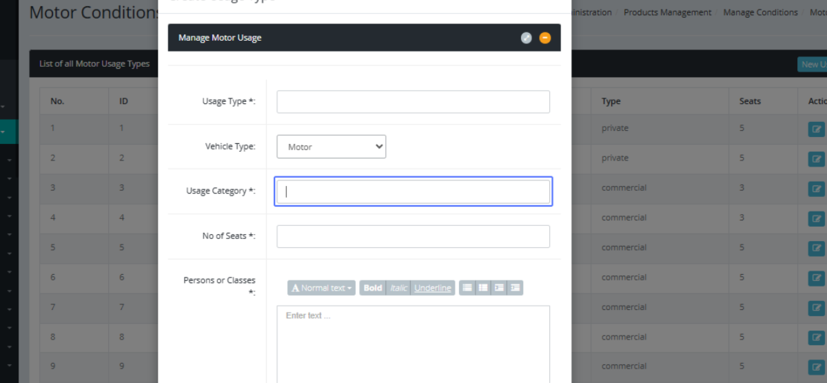
Task: Focus the Usage Category text field
Action: (413, 191)
